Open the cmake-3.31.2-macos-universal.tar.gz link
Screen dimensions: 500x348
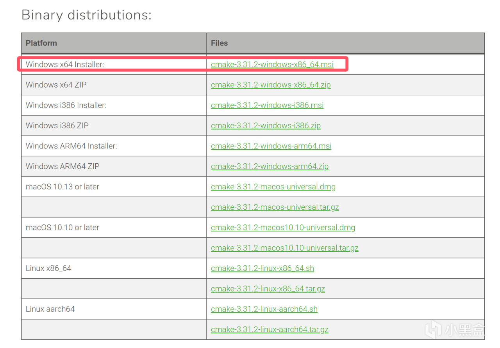point(275,207)
